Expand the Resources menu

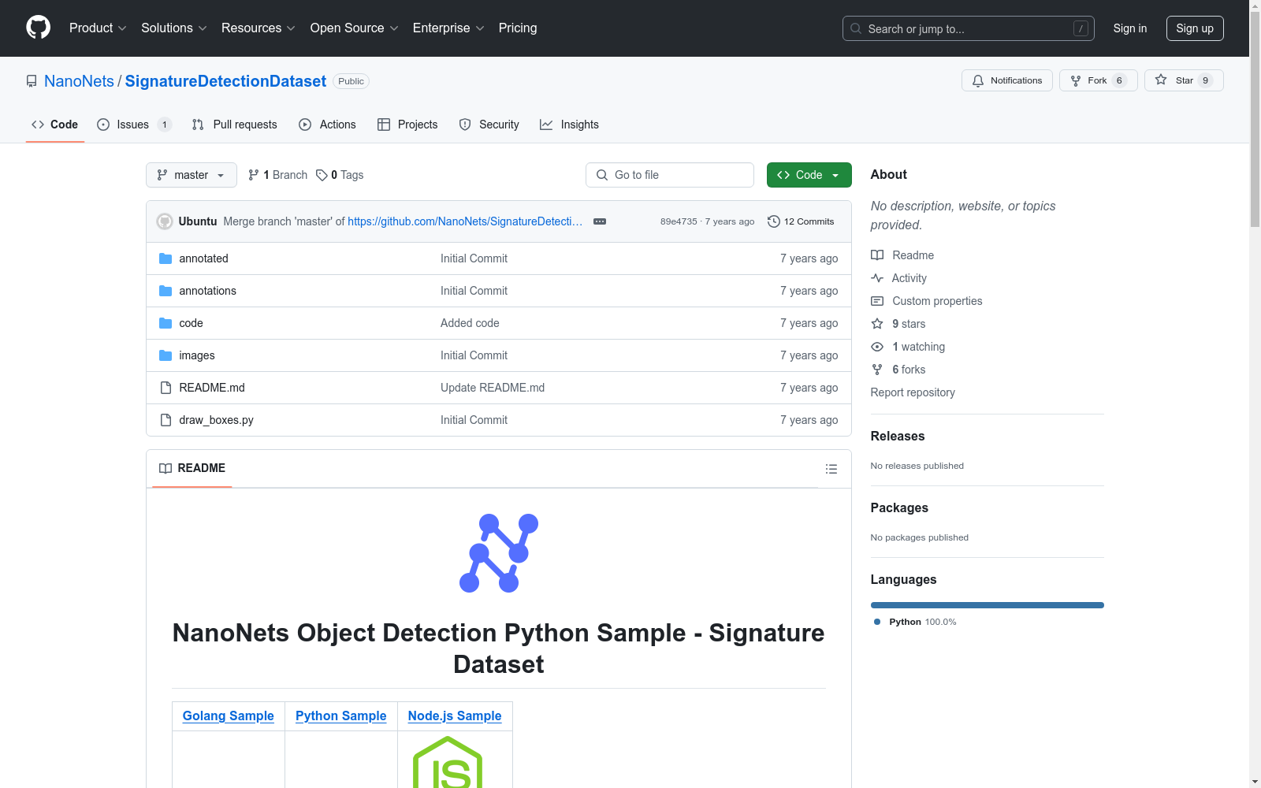(259, 28)
